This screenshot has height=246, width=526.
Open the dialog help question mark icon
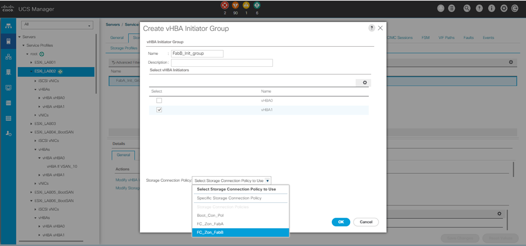(371, 28)
